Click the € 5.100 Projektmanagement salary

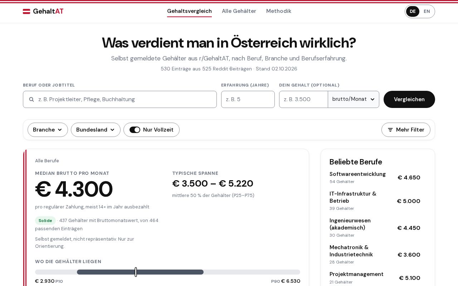point(410,278)
